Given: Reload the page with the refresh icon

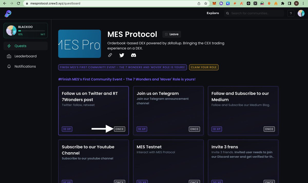Looking at the screenshot, I should (18, 4).
